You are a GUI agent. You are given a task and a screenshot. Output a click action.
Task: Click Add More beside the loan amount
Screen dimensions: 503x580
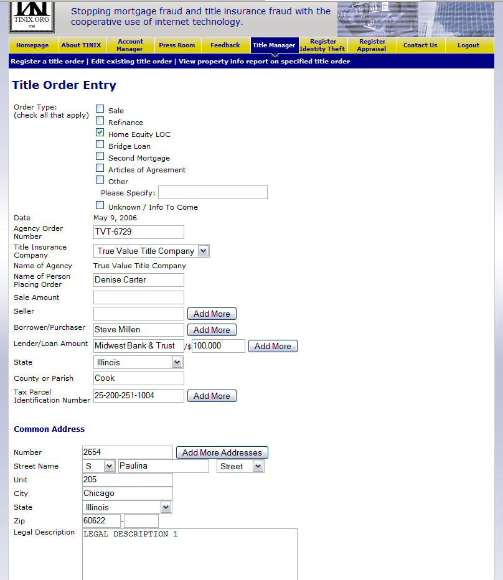point(273,346)
